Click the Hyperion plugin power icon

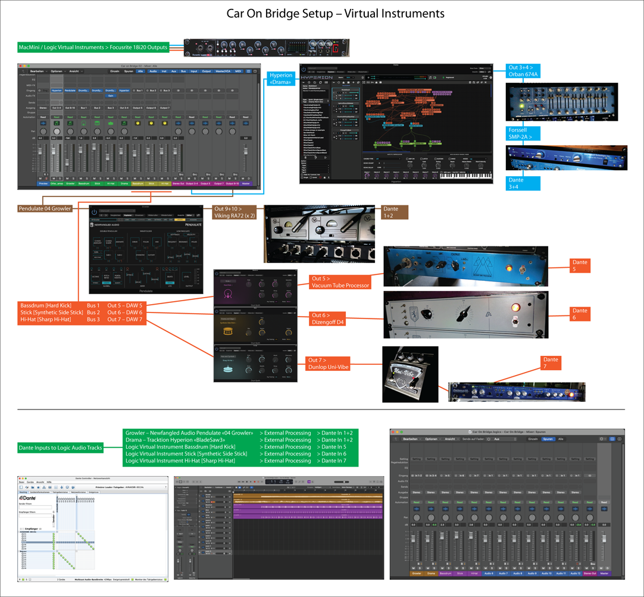(303, 70)
